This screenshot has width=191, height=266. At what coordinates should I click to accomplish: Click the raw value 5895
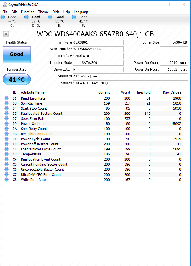click(x=177, y=149)
